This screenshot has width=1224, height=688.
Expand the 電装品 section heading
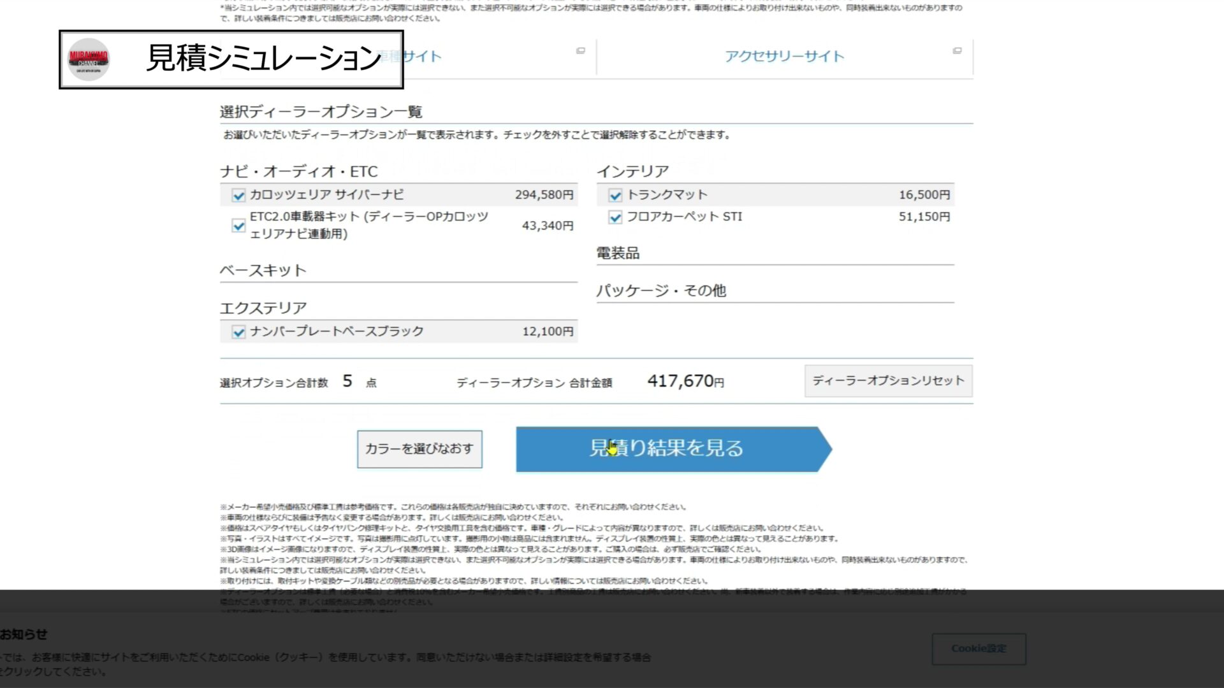click(x=618, y=254)
